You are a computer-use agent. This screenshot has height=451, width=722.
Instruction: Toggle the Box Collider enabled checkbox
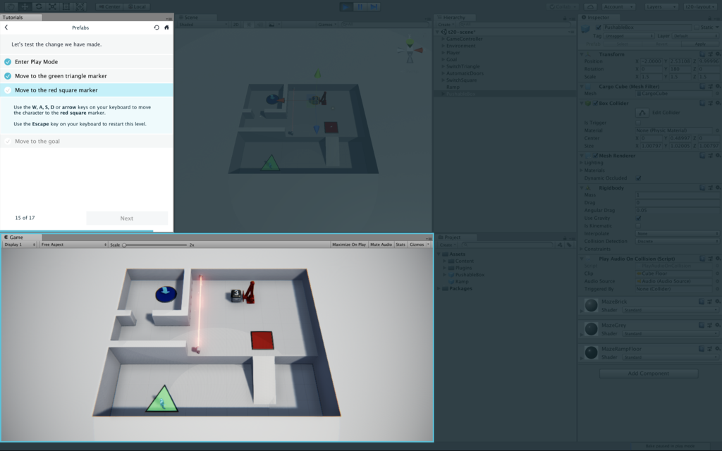click(595, 103)
